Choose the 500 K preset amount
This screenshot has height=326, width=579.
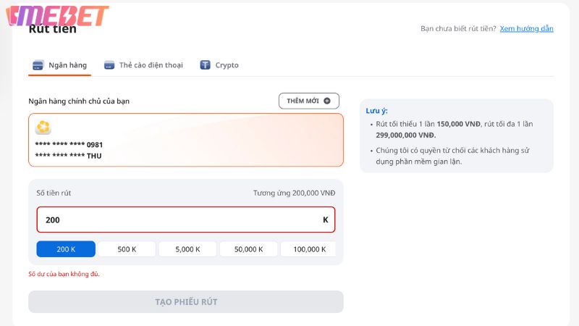(x=127, y=249)
